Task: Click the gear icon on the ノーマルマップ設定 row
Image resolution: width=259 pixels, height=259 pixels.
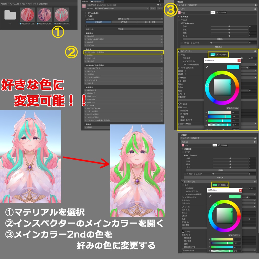Action: coord(162,68)
